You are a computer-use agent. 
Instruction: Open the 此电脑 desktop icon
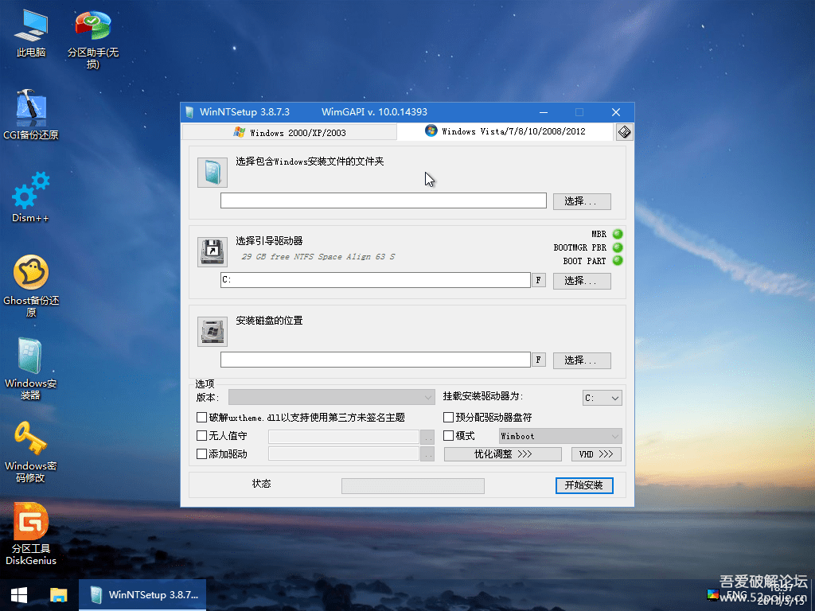[31, 33]
